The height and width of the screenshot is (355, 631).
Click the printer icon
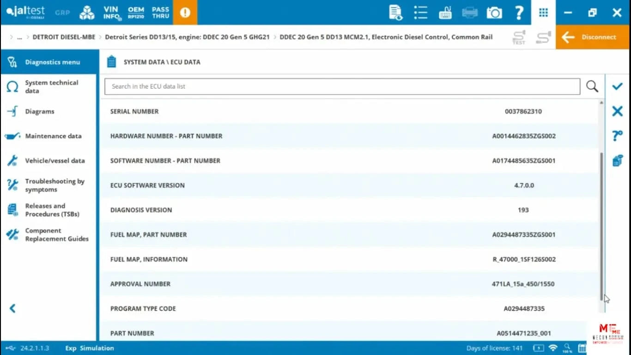[470, 12]
